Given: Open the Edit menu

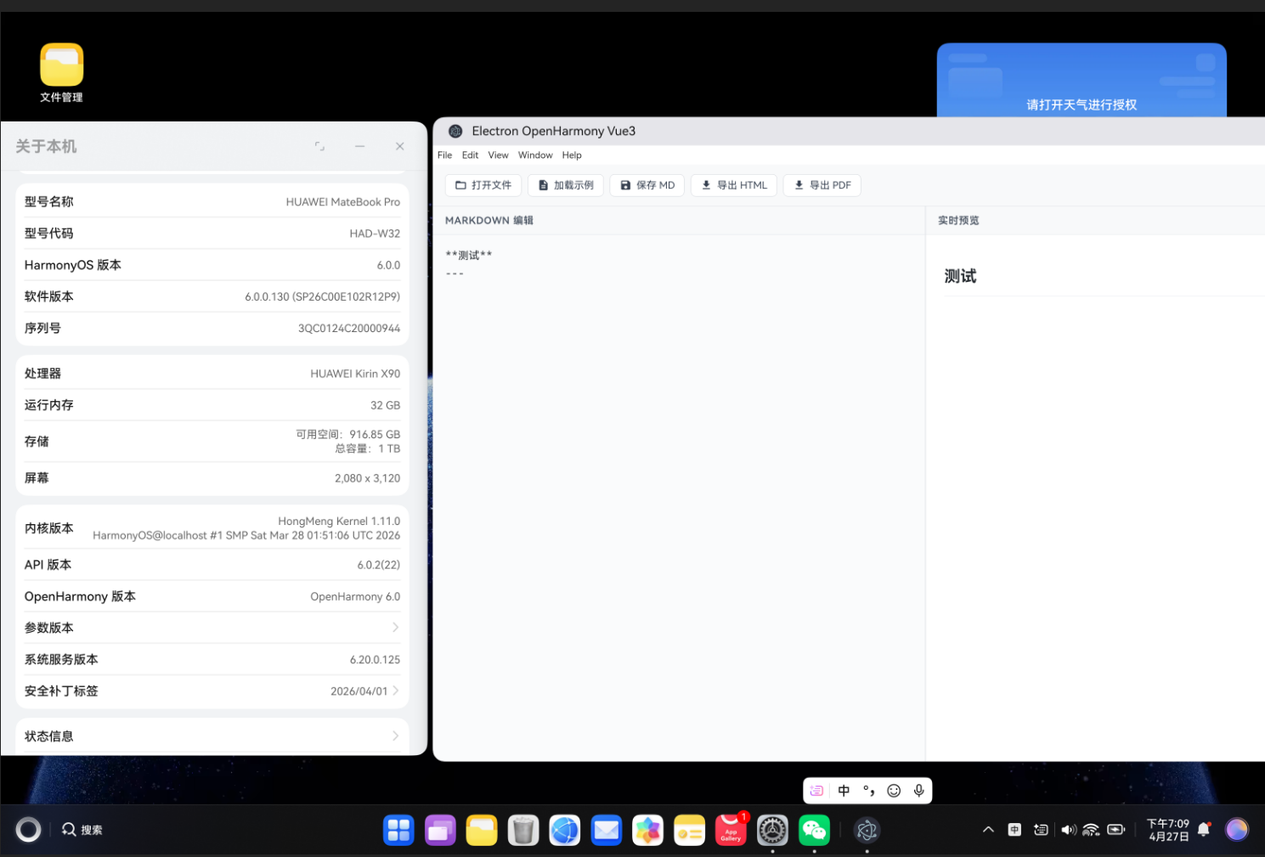Looking at the screenshot, I should 470,155.
